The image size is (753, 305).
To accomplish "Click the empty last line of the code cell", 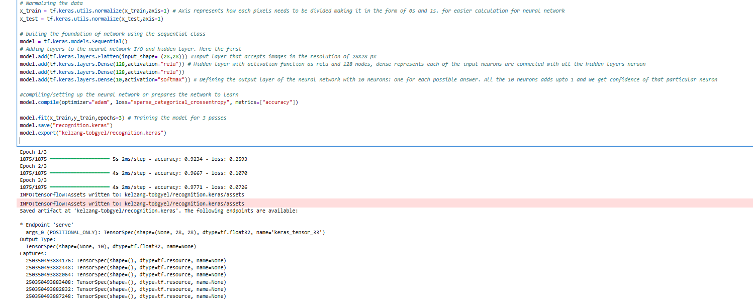I will [151, 141].
